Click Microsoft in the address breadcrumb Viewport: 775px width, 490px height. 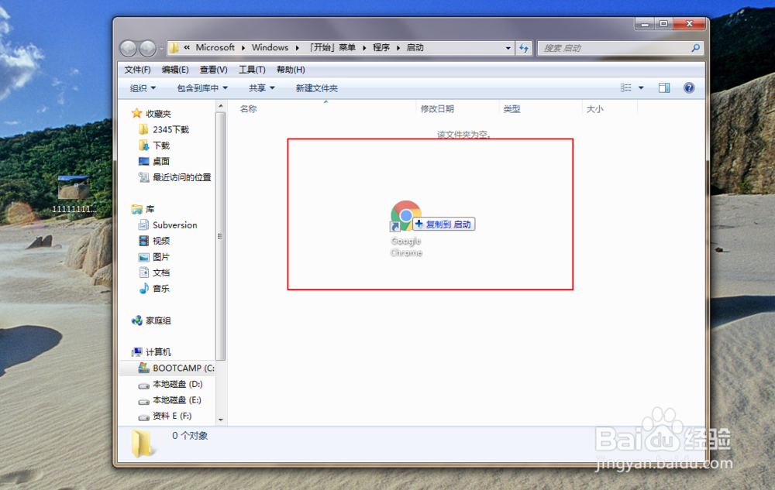(215, 47)
